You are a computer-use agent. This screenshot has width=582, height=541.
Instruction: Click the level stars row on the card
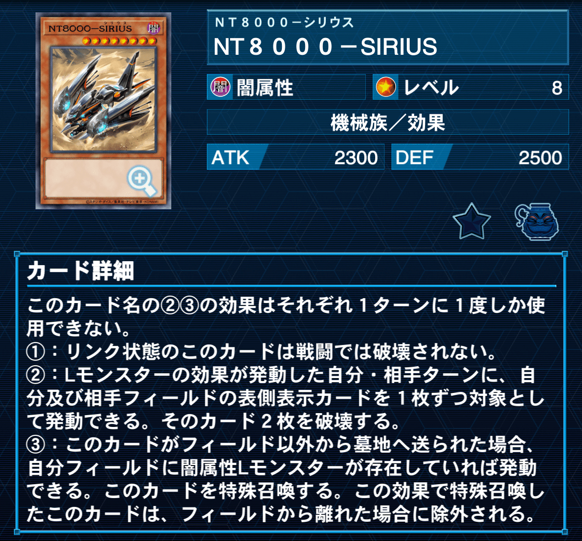(119, 41)
